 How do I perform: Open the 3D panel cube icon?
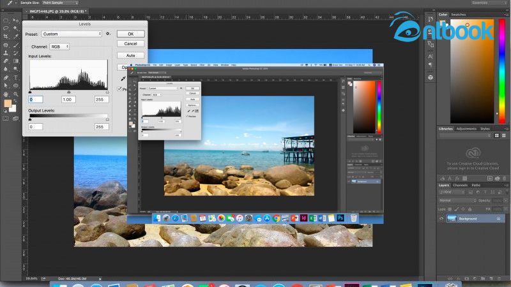tap(430, 77)
